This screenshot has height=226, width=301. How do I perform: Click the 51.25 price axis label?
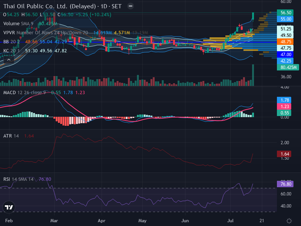[285, 29]
